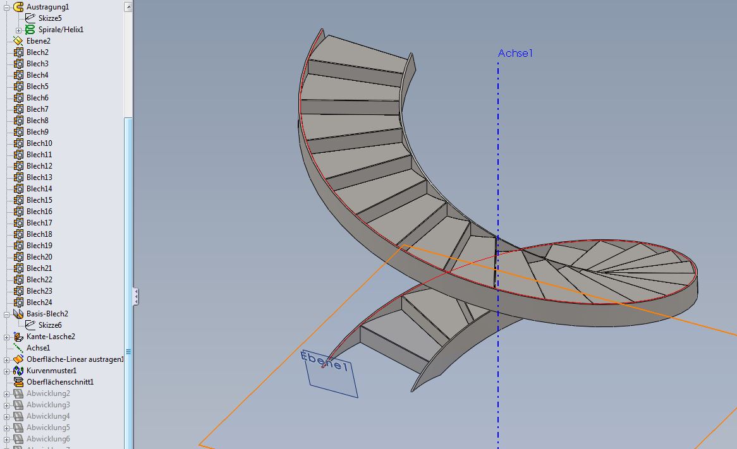Viewport: 737px width, 449px height.
Task: Expand the Abwicklung5 node
Action: click(x=6, y=428)
